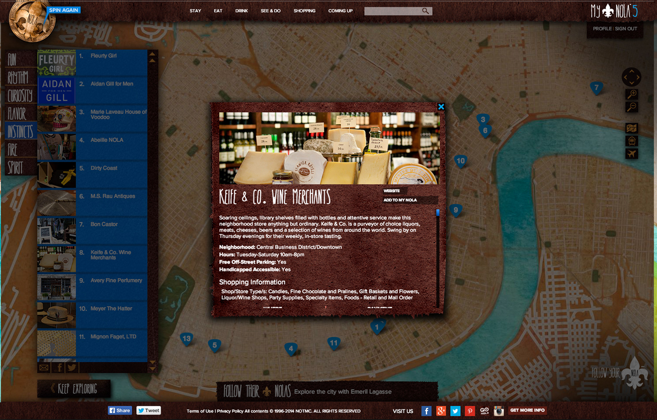
Task: Click the Tweet button
Action: point(149,410)
